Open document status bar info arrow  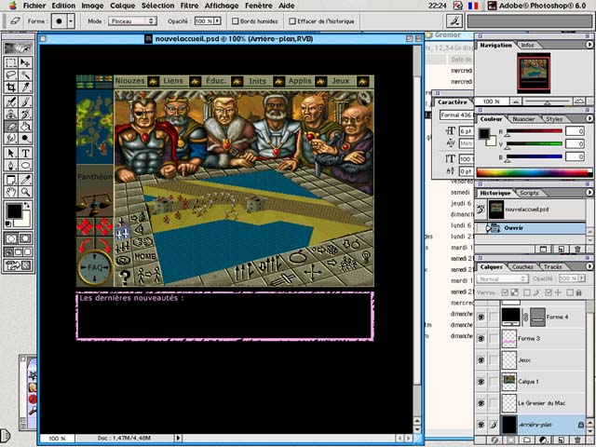[x=178, y=439]
